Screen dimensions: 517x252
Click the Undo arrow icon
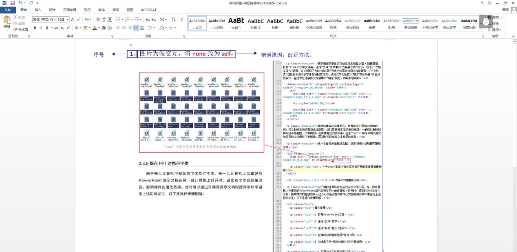(x=20, y=3)
